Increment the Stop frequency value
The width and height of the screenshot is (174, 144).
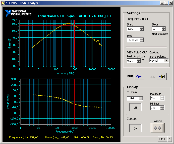tap(142, 39)
